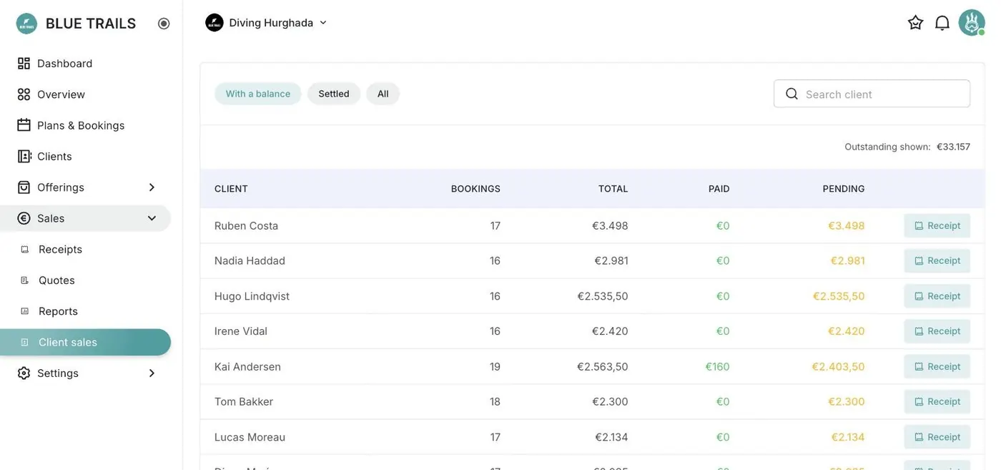The height and width of the screenshot is (470, 1001).
Task: Collapse the Sales section chevron
Action: (152, 218)
